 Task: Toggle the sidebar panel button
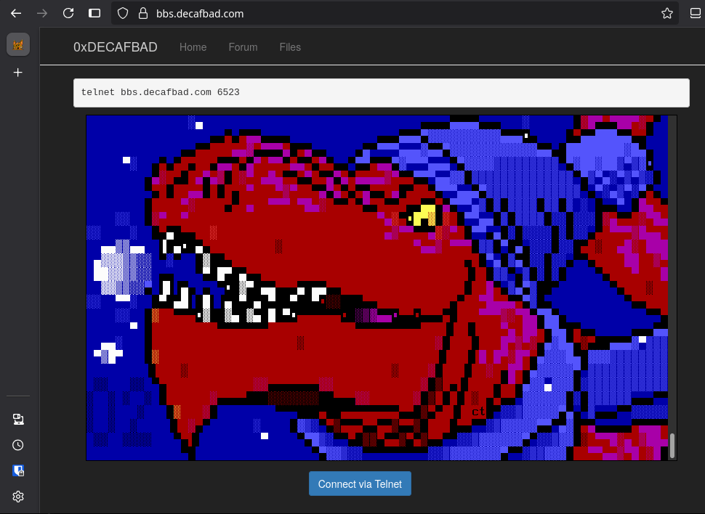point(94,13)
